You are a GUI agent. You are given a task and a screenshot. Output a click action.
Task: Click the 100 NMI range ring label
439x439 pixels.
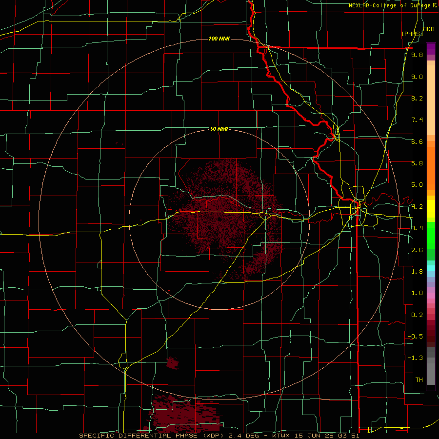tap(219, 39)
